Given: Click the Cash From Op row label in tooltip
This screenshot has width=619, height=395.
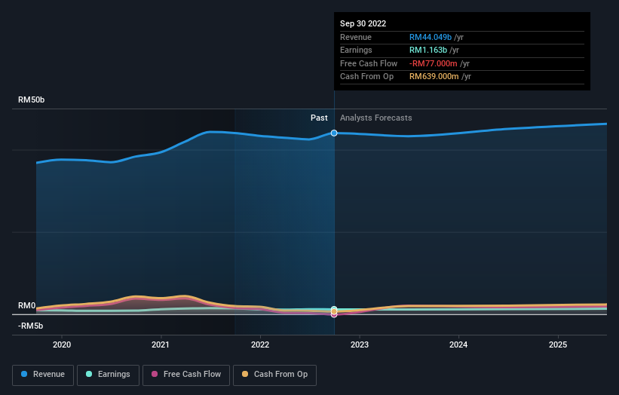Looking at the screenshot, I should click(366, 77).
